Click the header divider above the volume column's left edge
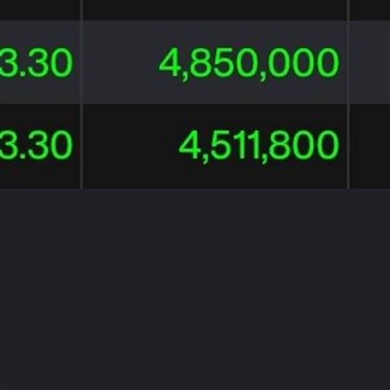Viewport: 390px width, 390px height. click(81, 10)
